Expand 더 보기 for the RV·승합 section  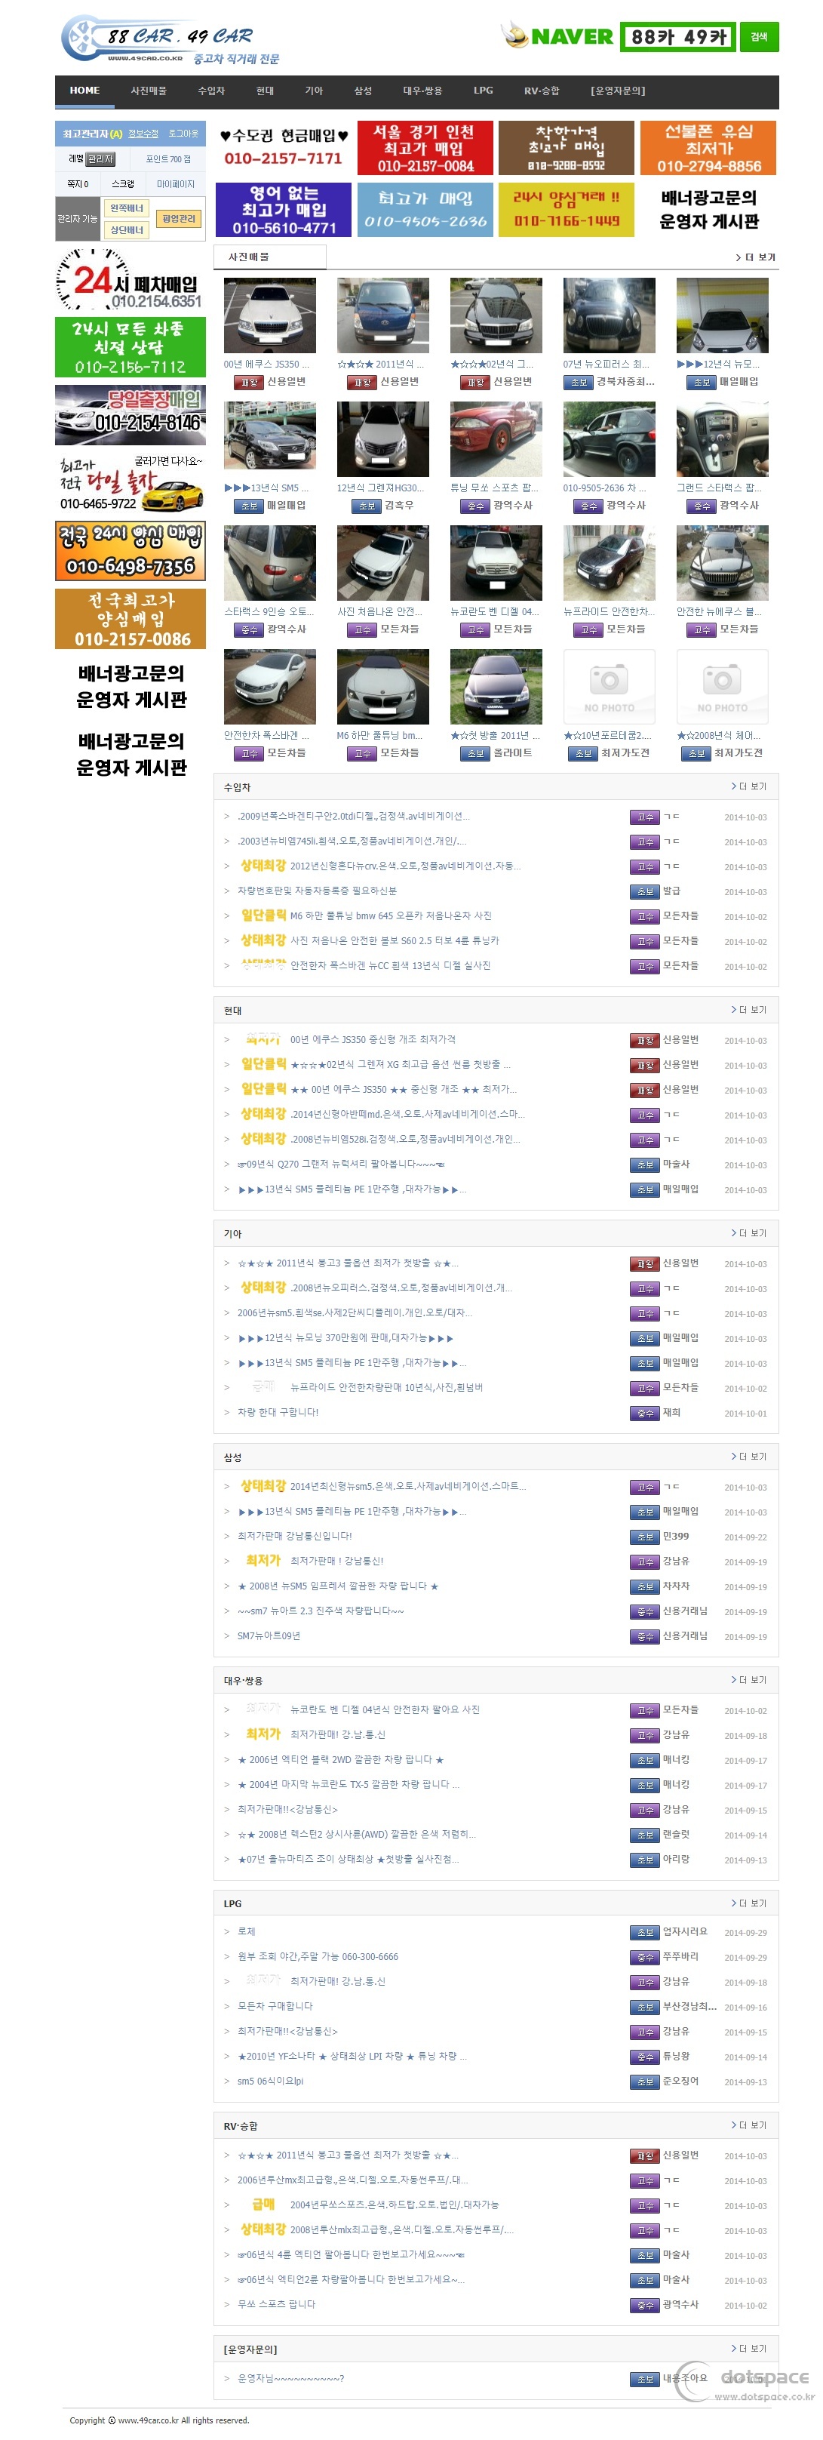point(748,2125)
